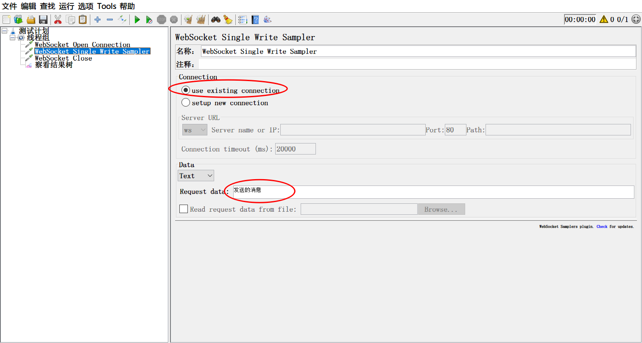This screenshot has width=642, height=343.
Task: Open the 文件 menu
Action: [9, 6]
